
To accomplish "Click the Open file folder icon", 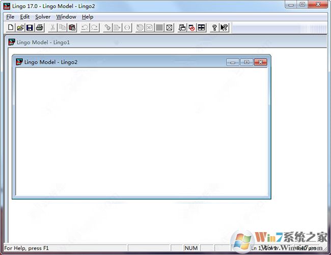I will click(20, 27).
